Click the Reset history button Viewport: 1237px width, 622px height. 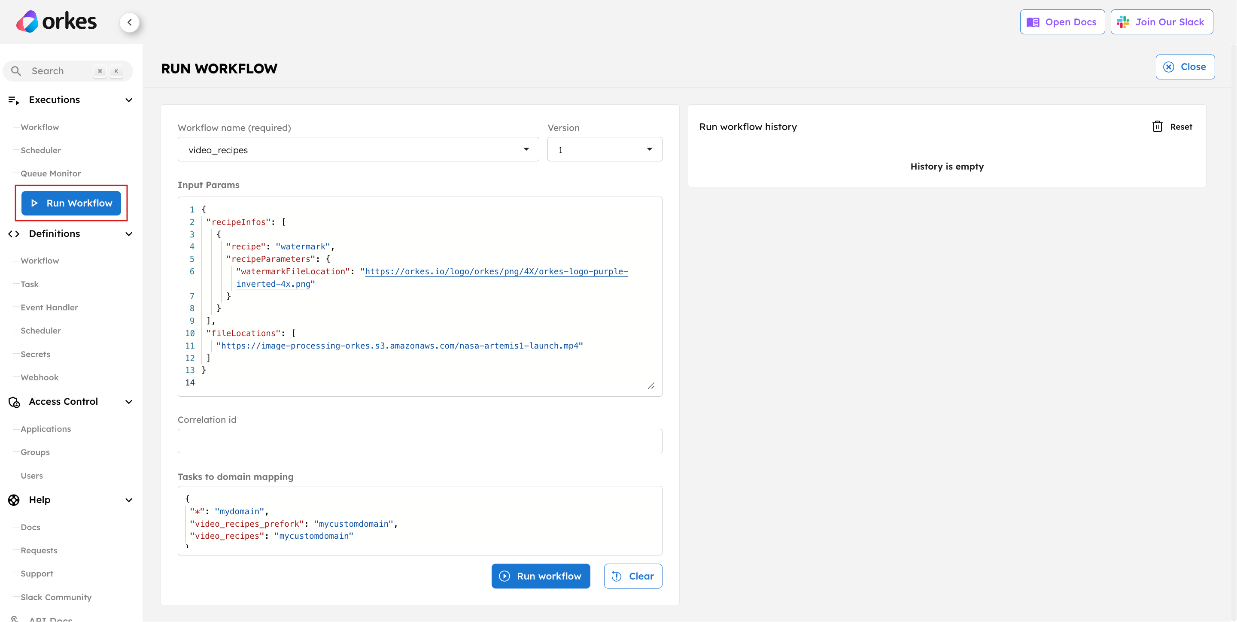point(1172,127)
